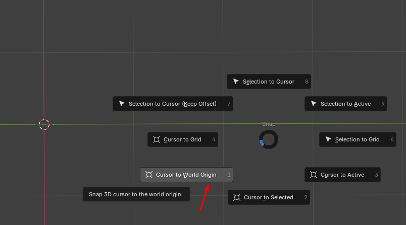Click the arrow icon beside Selection to Grid
The height and width of the screenshot is (225, 406).
pyautogui.click(x=328, y=139)
